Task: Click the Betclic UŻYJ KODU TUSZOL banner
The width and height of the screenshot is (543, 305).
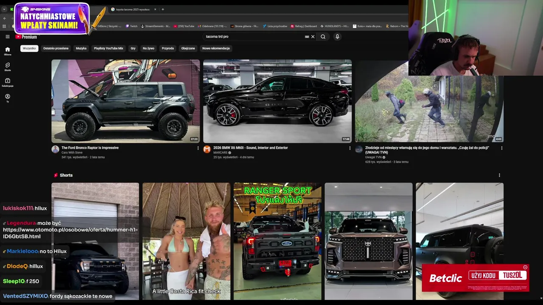Action: [x=475, y=278]
